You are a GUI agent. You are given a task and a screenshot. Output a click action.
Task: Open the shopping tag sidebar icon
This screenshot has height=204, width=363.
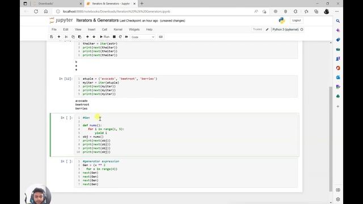[x=338, y=40]
